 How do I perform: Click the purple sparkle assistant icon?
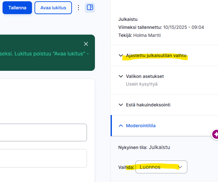pos(216,134)
